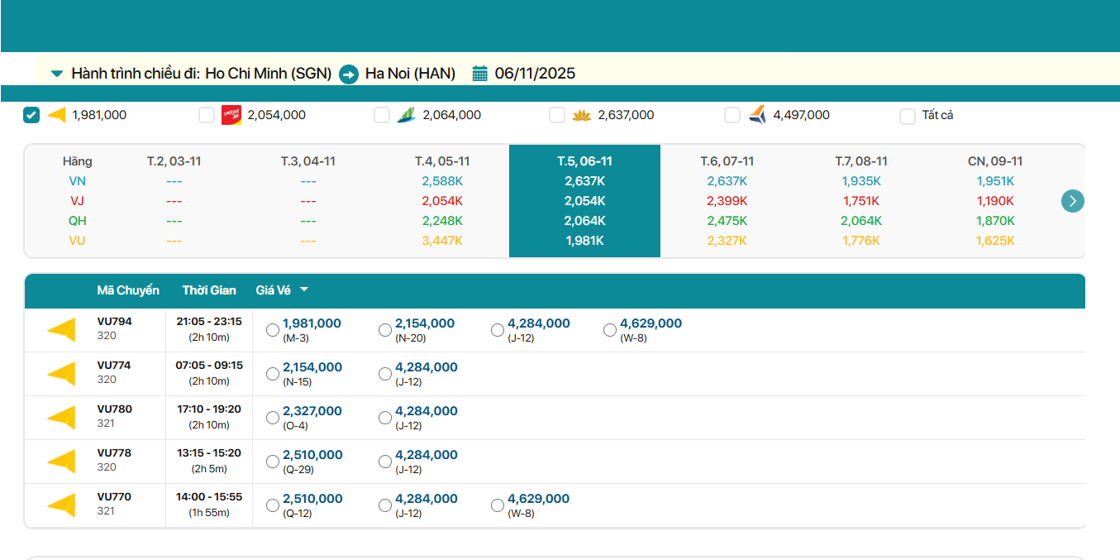Open the 'Giá Vé' sort dropdown arrow

click(304, 290)
